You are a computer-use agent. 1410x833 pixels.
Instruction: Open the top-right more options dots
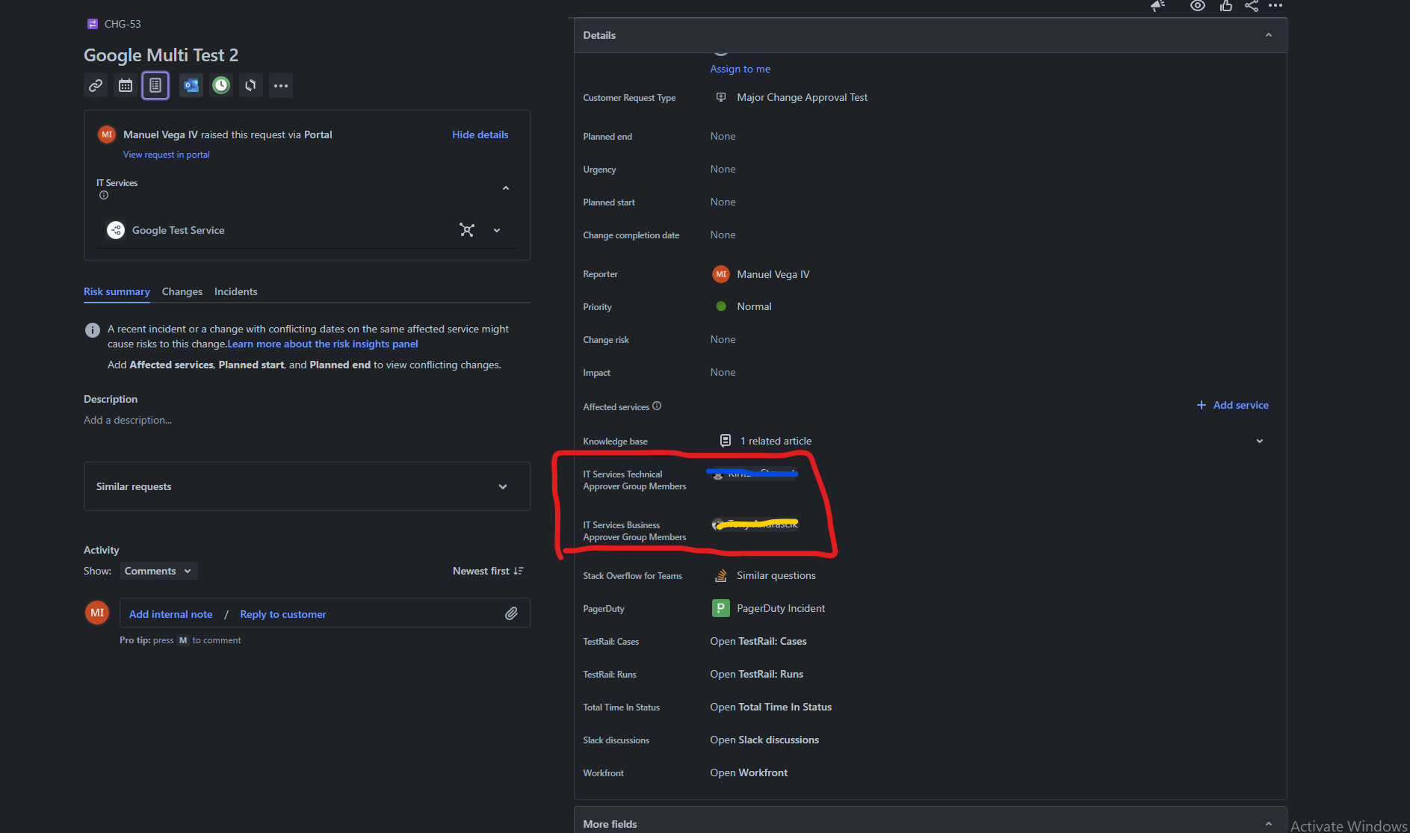(1276, 6)
